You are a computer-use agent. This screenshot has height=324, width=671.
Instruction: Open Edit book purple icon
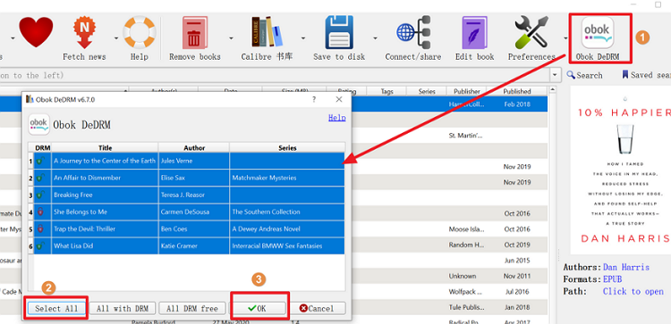pos(474,32)
